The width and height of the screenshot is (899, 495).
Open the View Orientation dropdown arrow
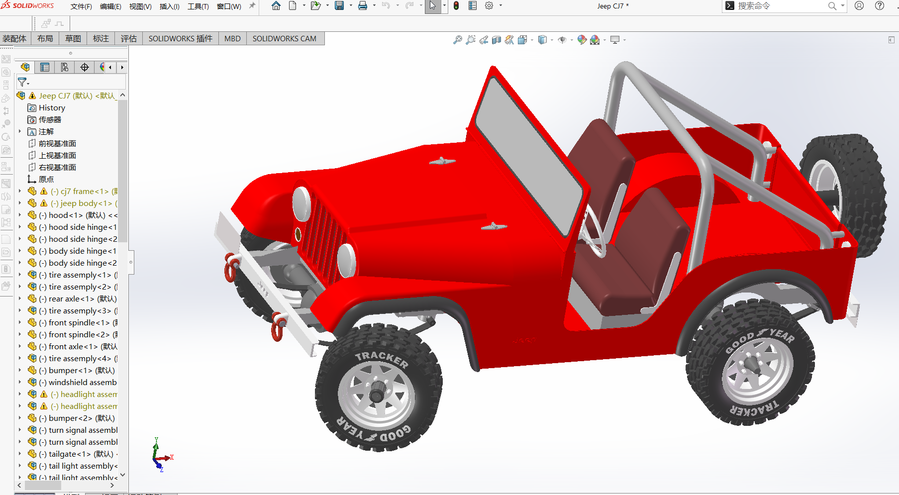(x=532, y=40)
